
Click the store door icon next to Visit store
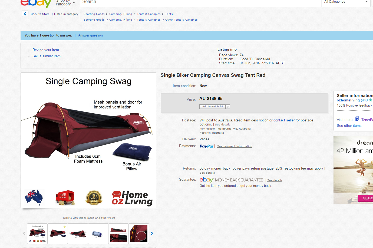tap(357, 119)
